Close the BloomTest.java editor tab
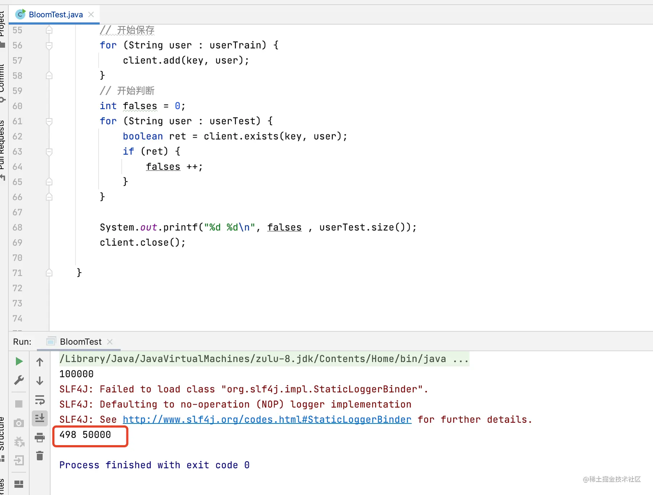The width and height of the screenshot is (653, 495). click(91, 14)
